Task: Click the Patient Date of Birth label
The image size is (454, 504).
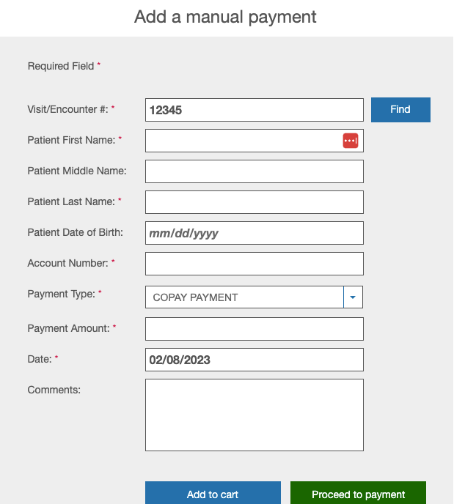Action: 75,232
